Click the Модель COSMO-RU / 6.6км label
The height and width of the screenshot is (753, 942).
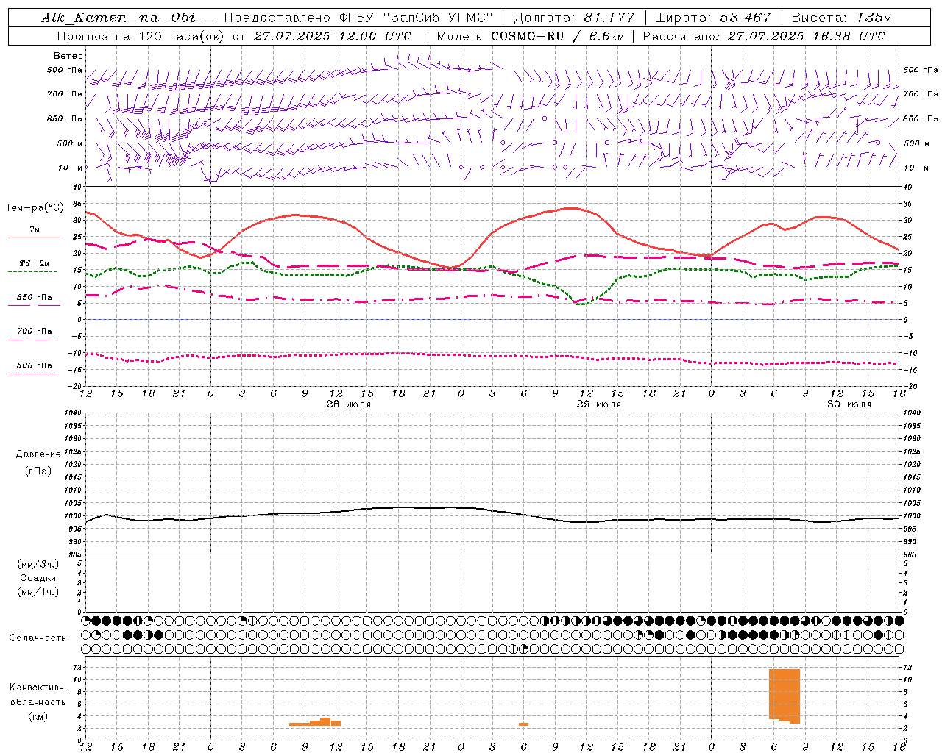531,36
